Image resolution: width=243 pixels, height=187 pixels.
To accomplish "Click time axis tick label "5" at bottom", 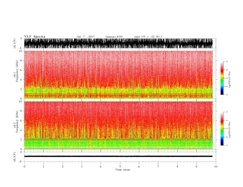I will tap(120, 167).
